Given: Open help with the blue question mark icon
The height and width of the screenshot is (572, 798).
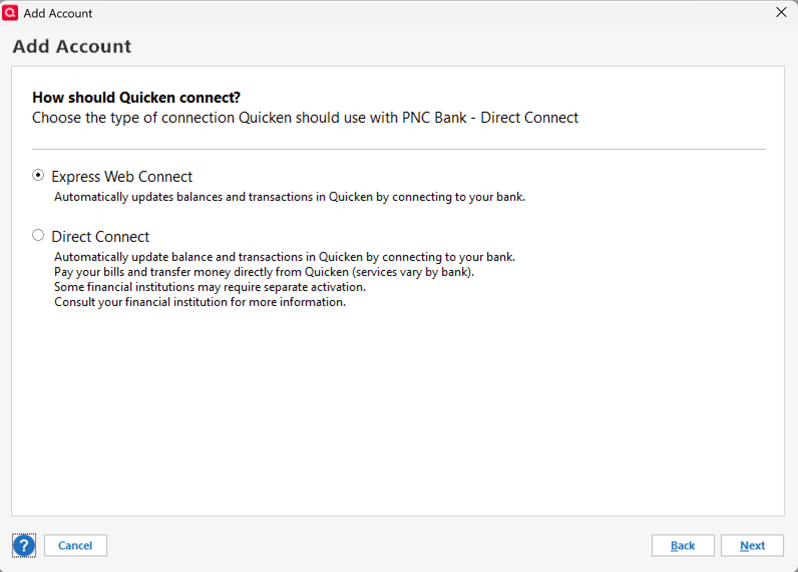Looking at the screenshot, I should (24, 545).
